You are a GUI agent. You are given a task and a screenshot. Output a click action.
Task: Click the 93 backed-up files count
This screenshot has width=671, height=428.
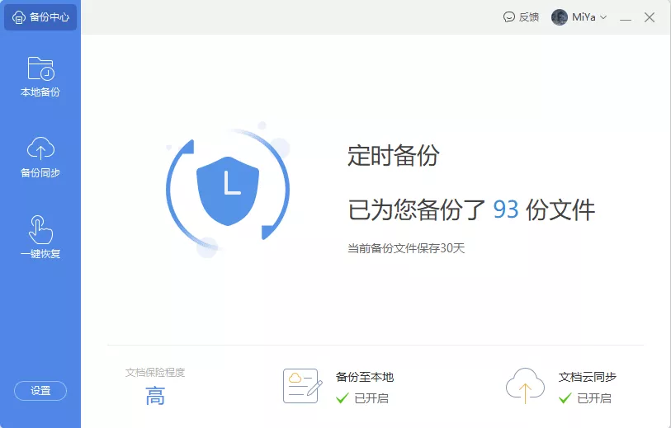(x=506, y=209)
